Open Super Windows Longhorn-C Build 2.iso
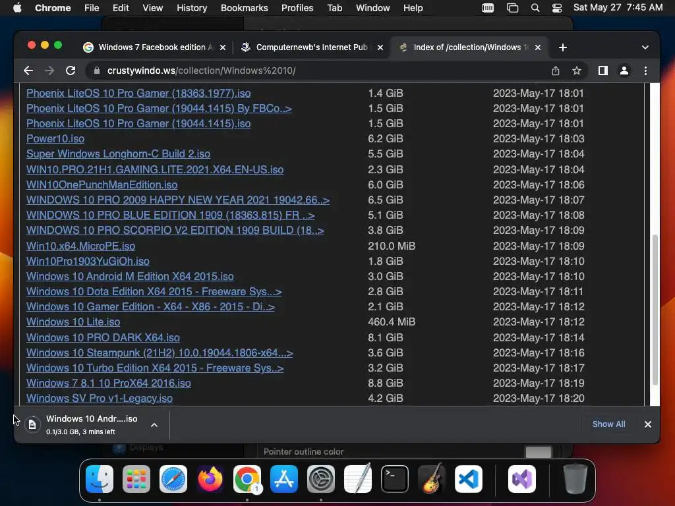Image resolution: width=675 pixels, height=506 pixels. pos(119,154)
